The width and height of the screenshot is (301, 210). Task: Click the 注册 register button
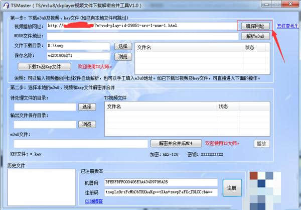click(x=231, y=187)
